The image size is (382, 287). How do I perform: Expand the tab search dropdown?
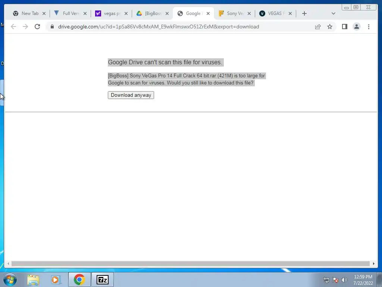pos(333,13)
